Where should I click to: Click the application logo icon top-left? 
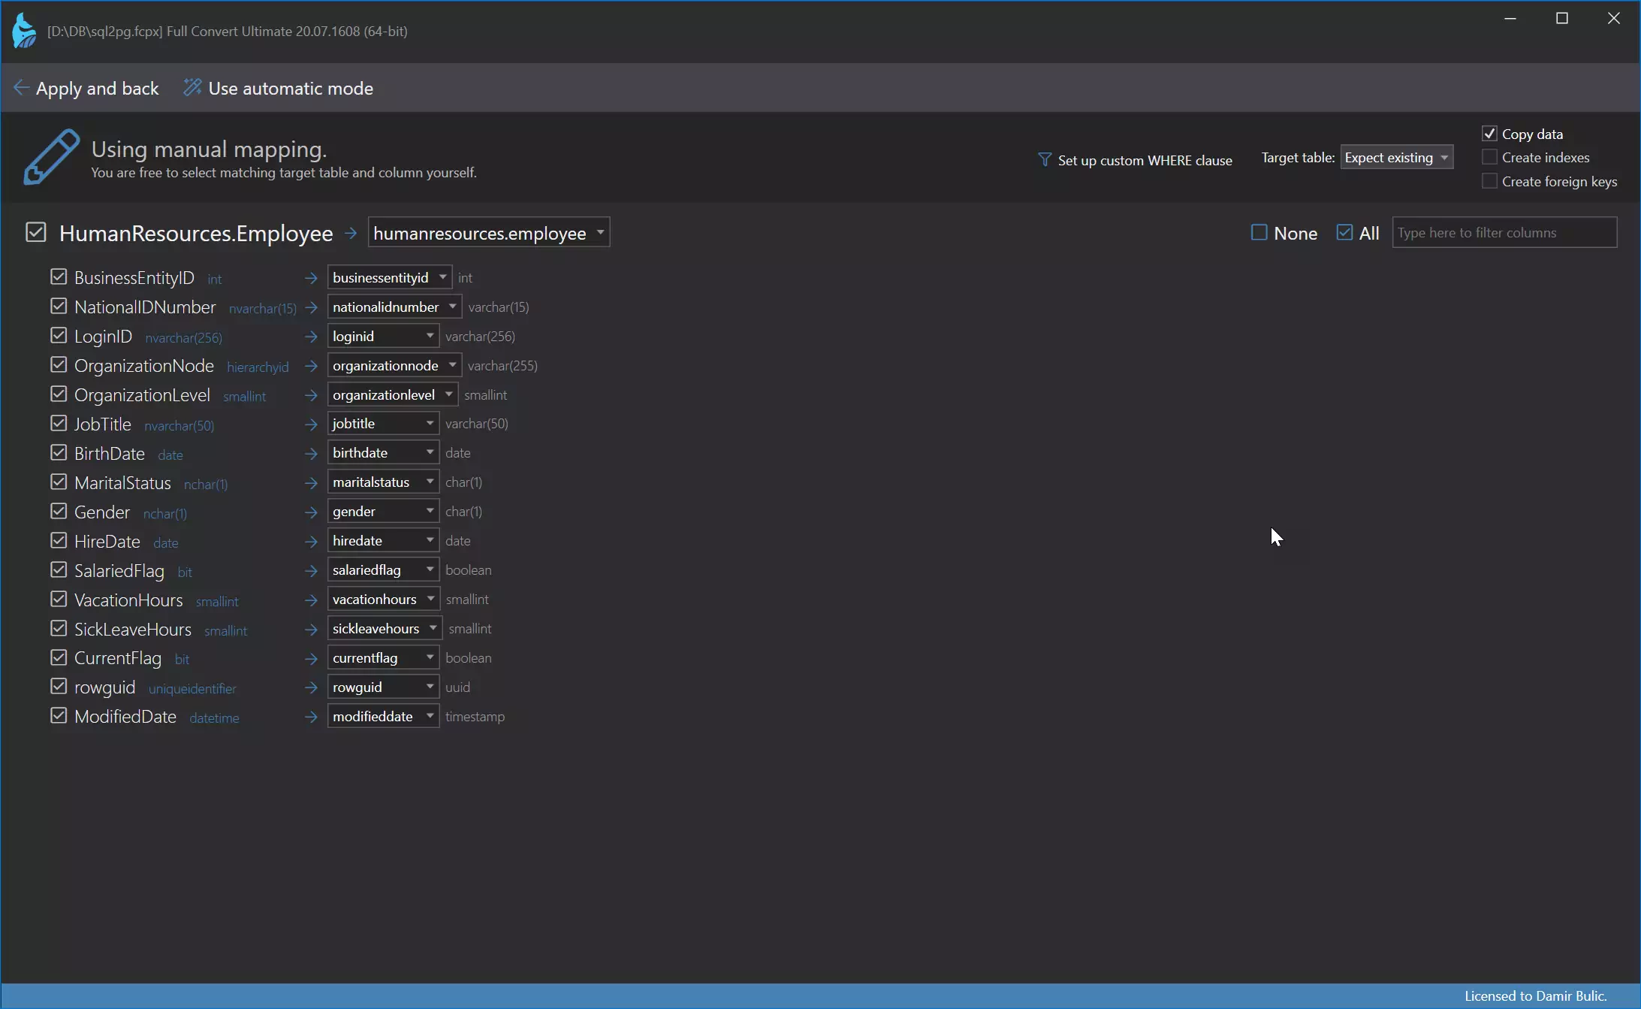click(23, 32)
